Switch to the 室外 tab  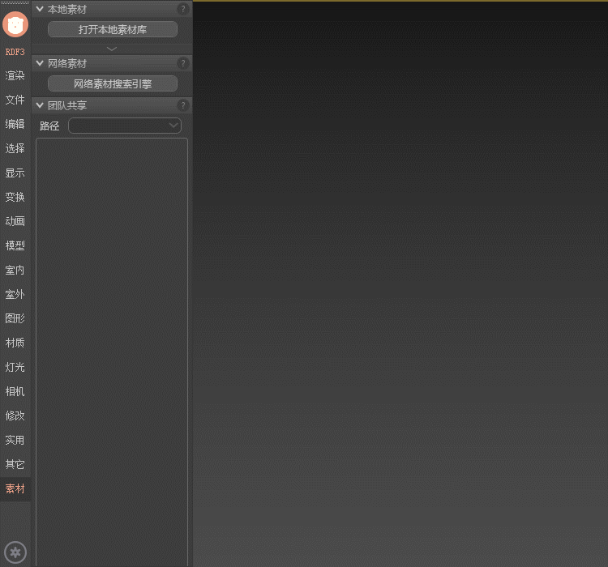pos(15,294)
